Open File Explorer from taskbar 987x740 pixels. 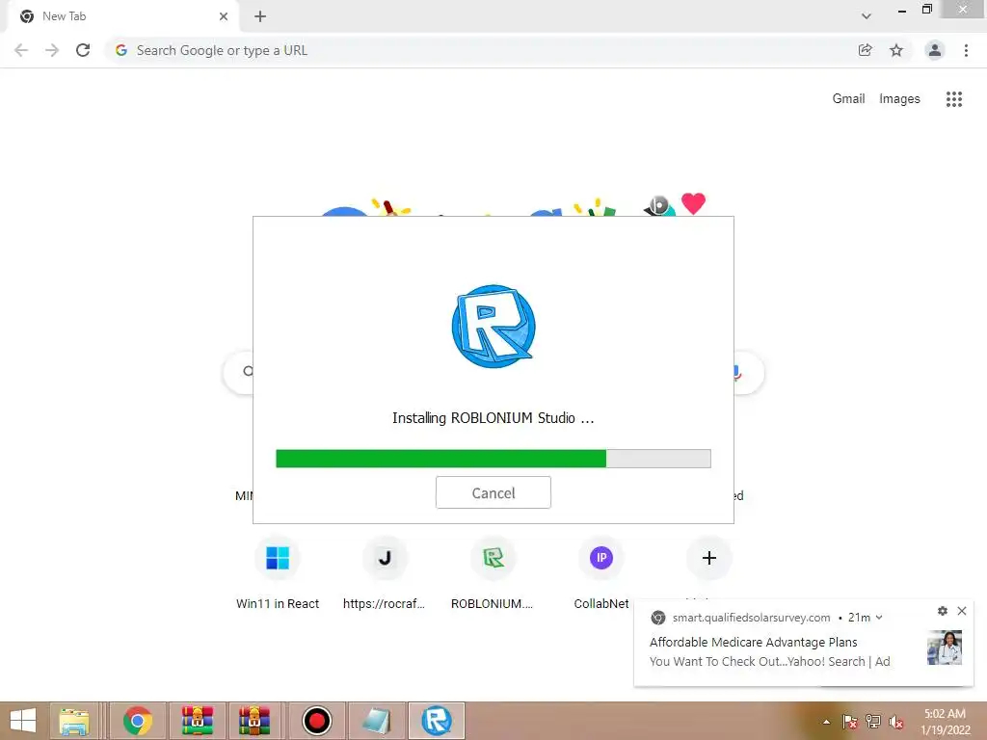73,721
